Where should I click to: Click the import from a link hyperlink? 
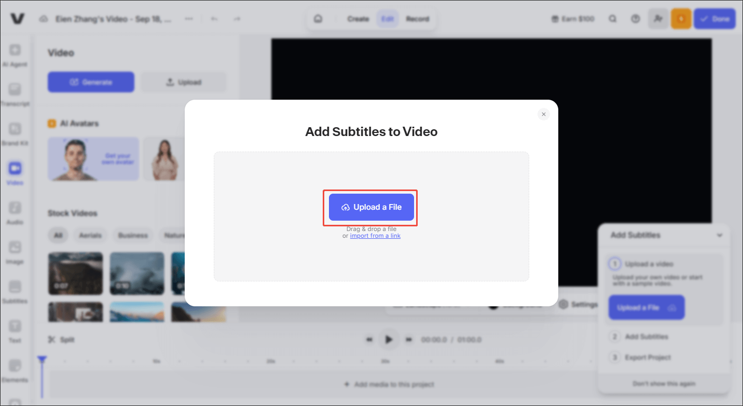pos(375,236)
